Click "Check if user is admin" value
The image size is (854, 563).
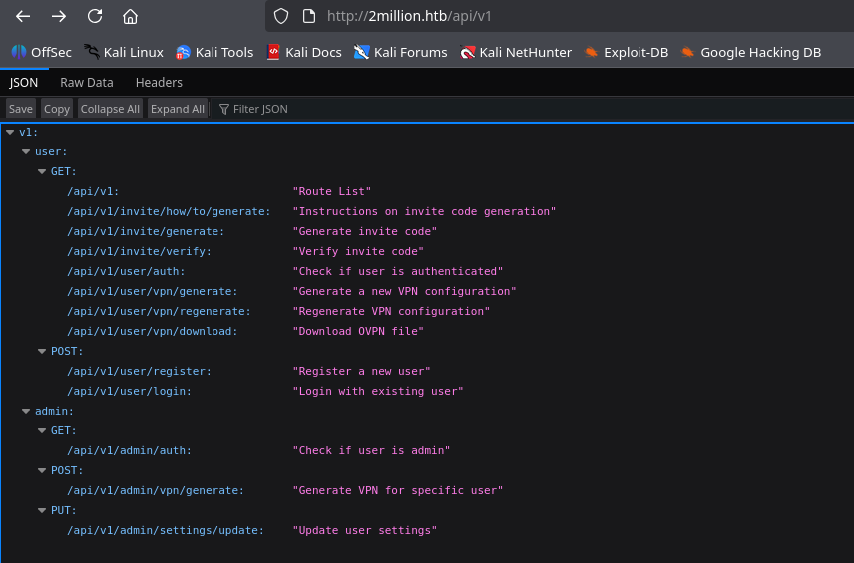371,451
